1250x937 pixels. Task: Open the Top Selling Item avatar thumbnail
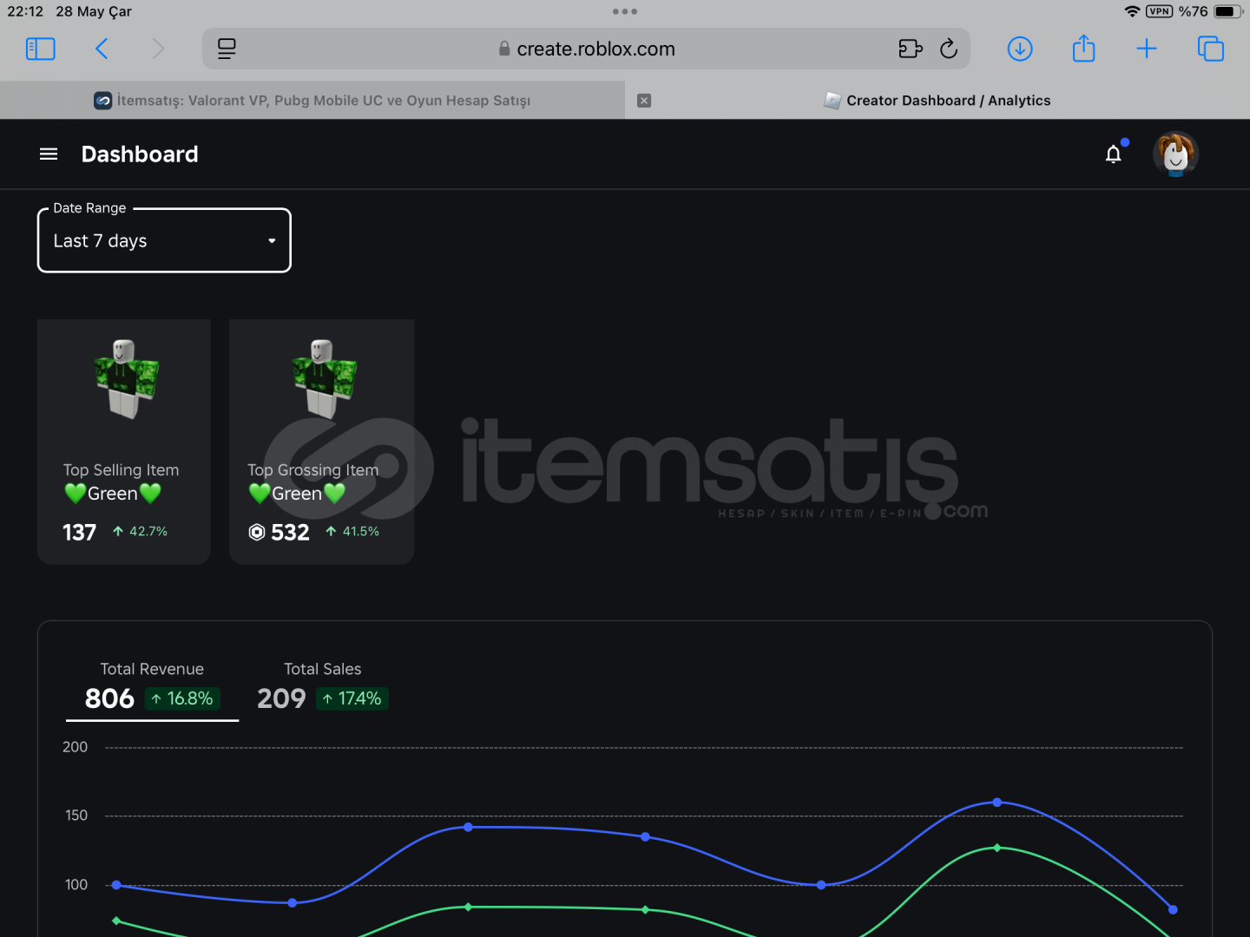[x=127, y=378]
